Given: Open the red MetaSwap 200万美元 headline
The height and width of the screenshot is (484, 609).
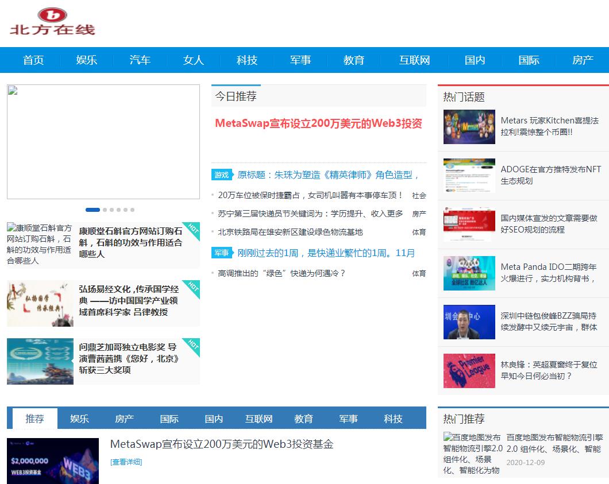Looking at the screenshot, I should (x=318, y=123).
